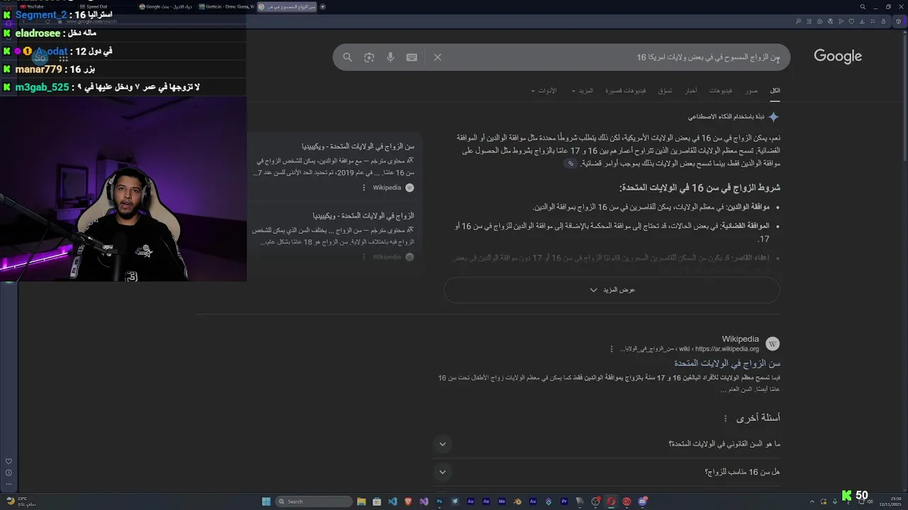Open Google Lens image search icon
The height and width of the screenshot is (510, 908).
(369, 57)
